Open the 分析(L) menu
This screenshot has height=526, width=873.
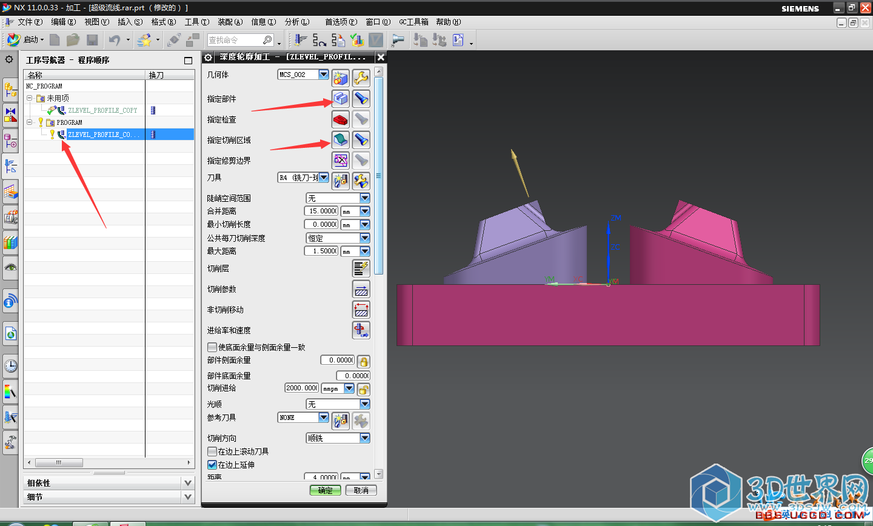[x=296, y=22]
